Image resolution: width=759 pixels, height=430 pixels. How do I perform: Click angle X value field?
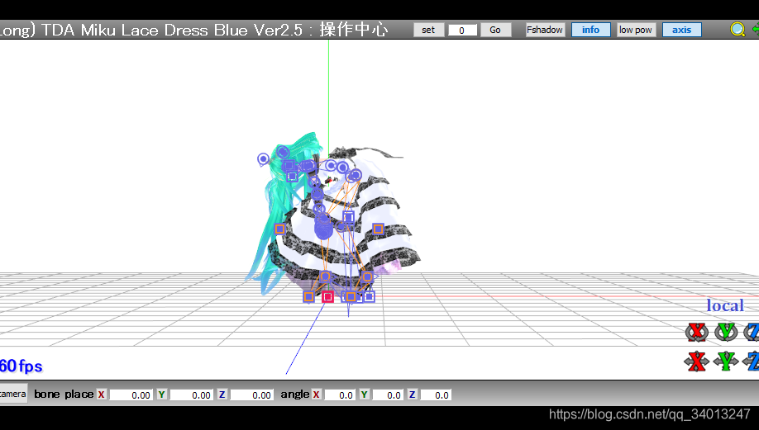click(339, 395)
